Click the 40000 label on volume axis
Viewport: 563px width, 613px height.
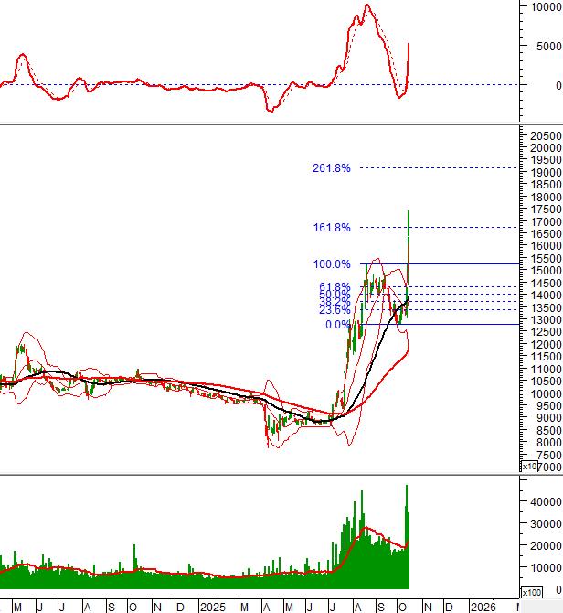pos(545,502)
